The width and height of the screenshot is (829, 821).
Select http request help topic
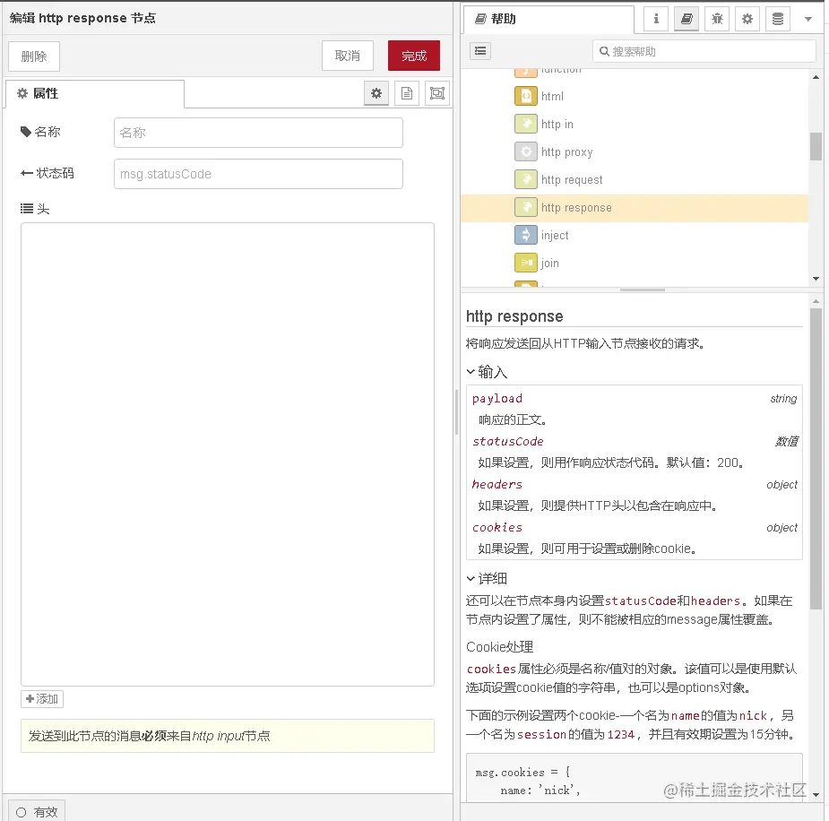(x=572, y=180)
